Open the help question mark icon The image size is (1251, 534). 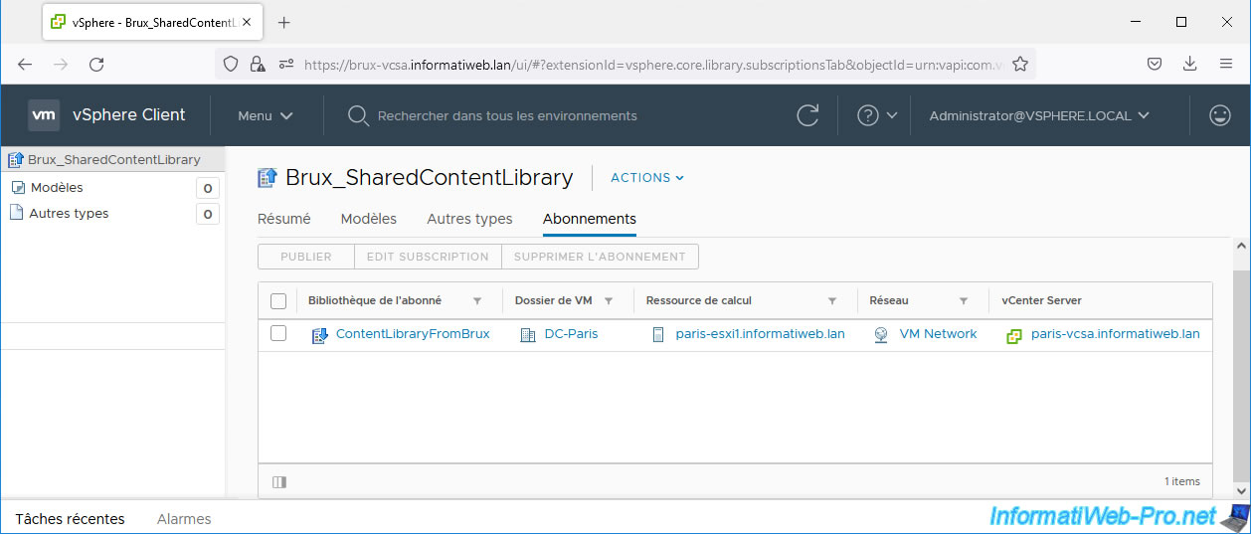coord(868,115)
